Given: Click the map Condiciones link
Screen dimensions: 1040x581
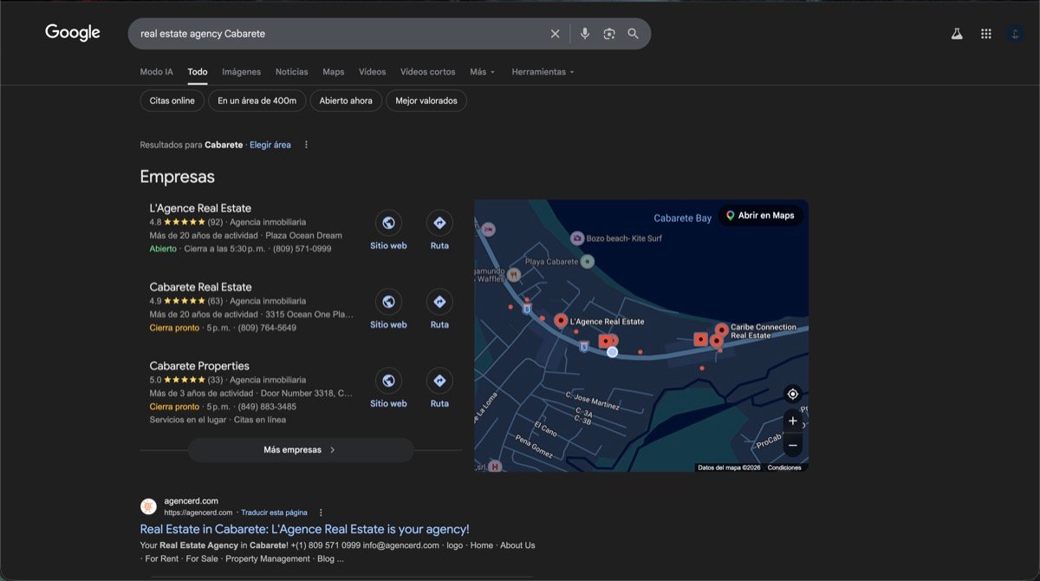Looking at the screenshot, I should 784,467.
